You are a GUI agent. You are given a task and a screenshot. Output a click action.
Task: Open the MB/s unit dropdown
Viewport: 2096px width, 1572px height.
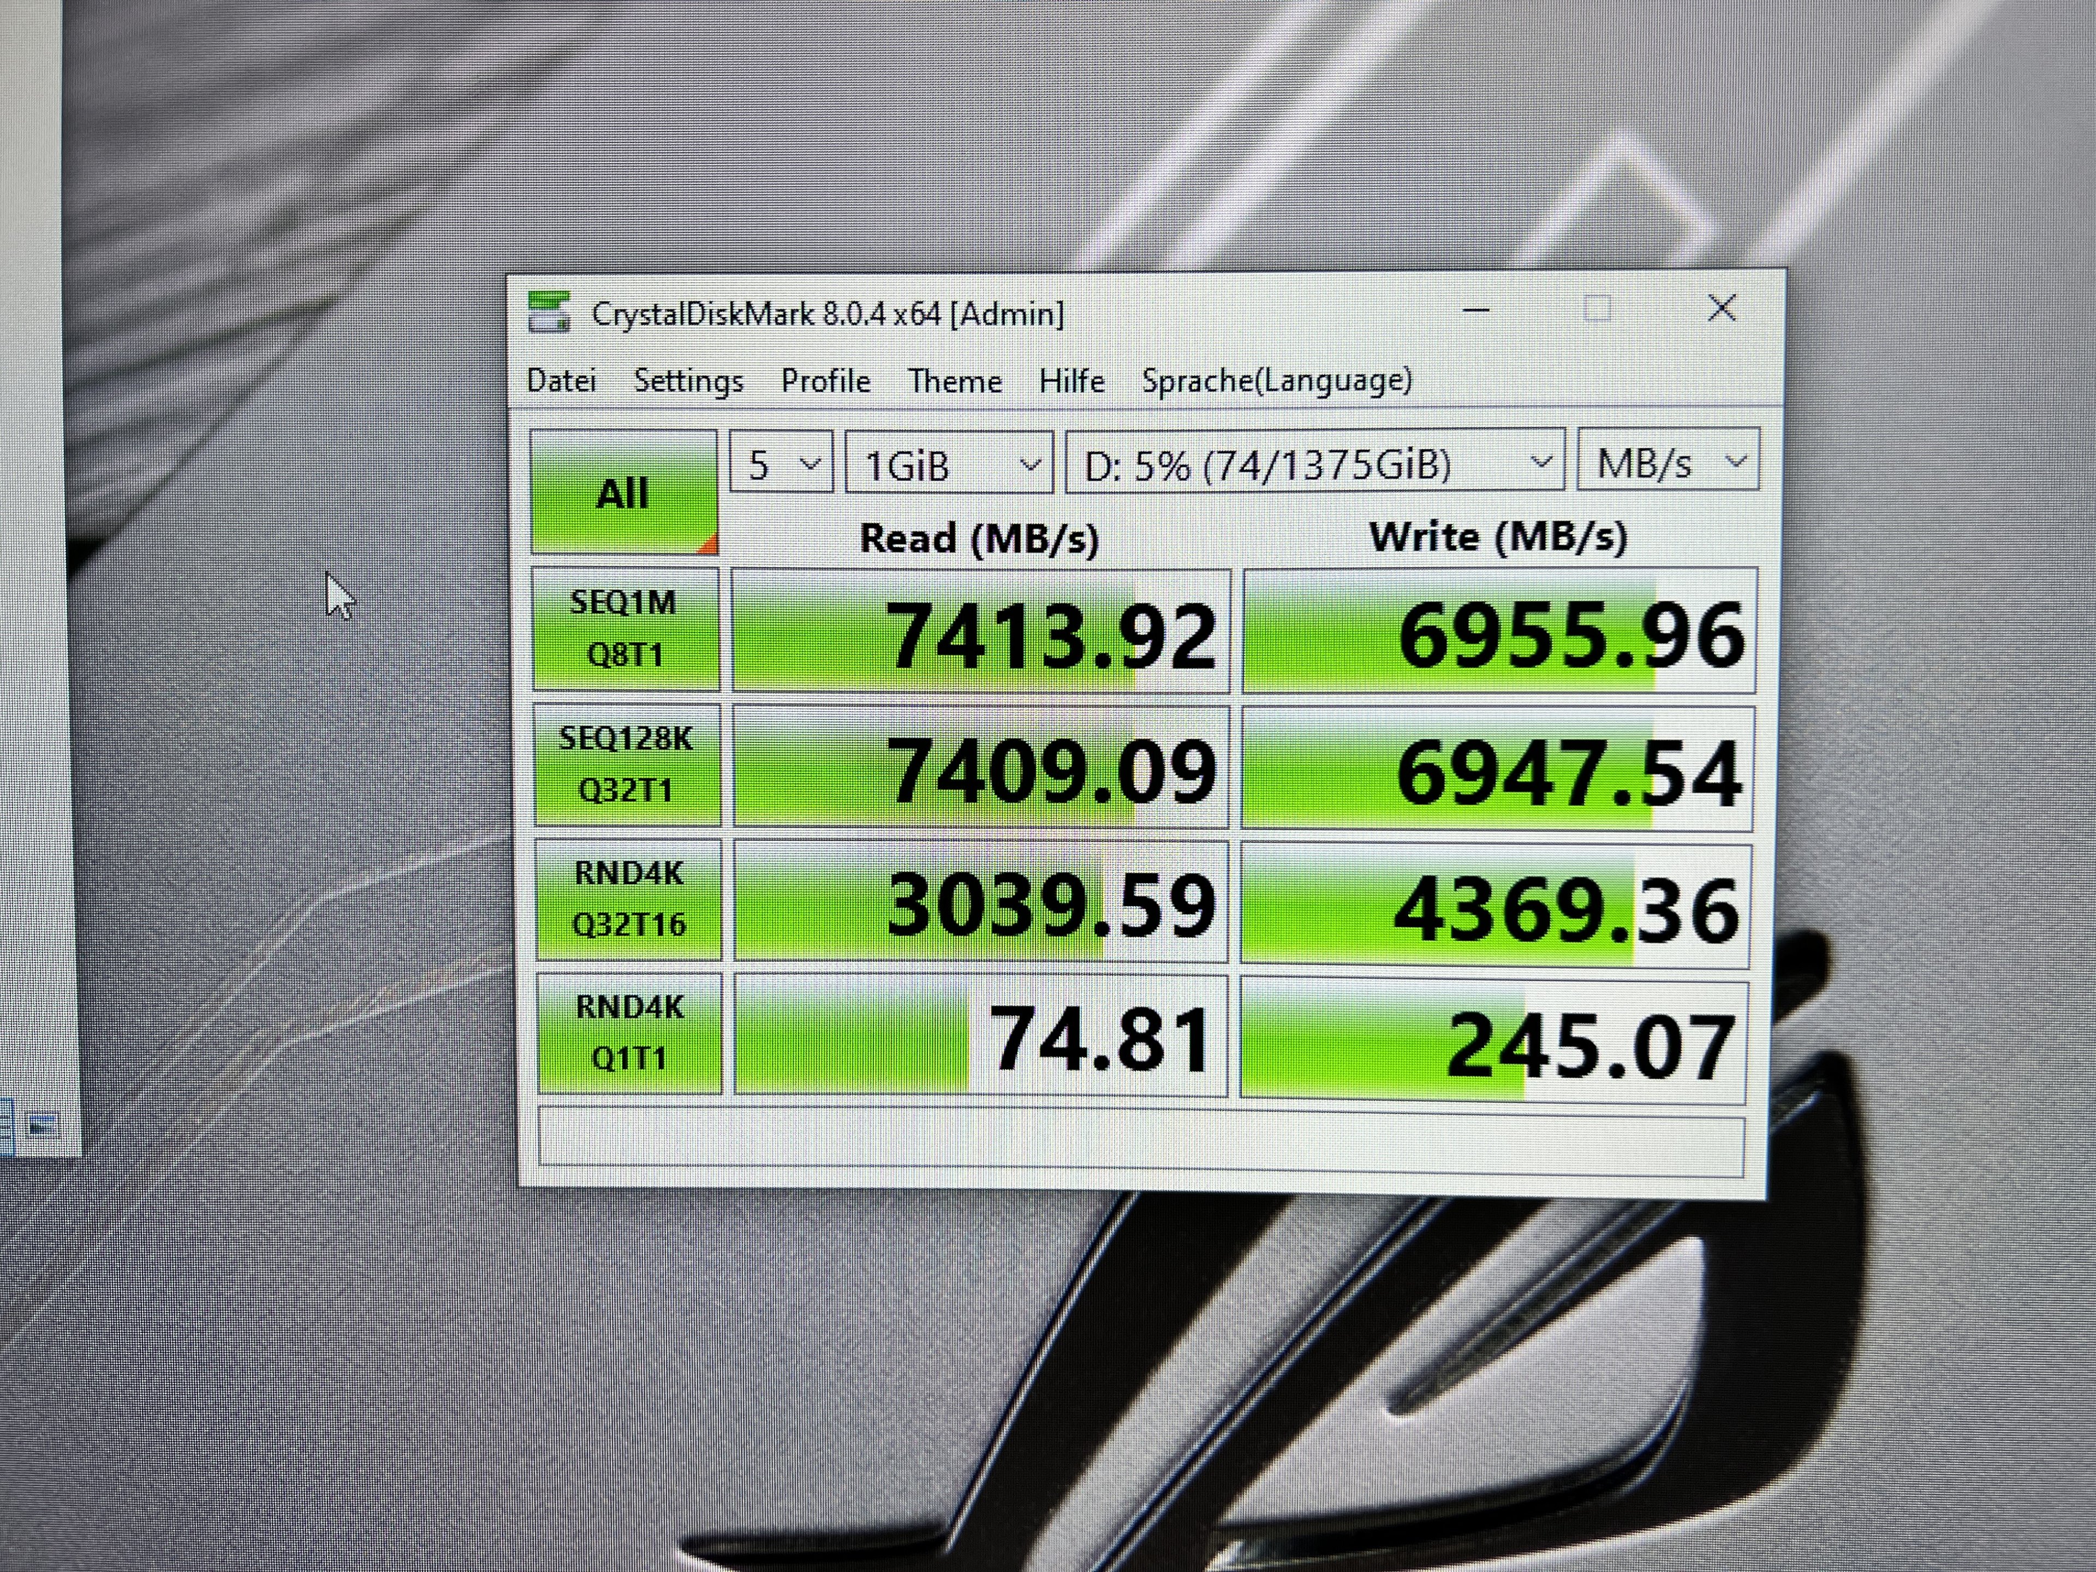[1668, 461]
